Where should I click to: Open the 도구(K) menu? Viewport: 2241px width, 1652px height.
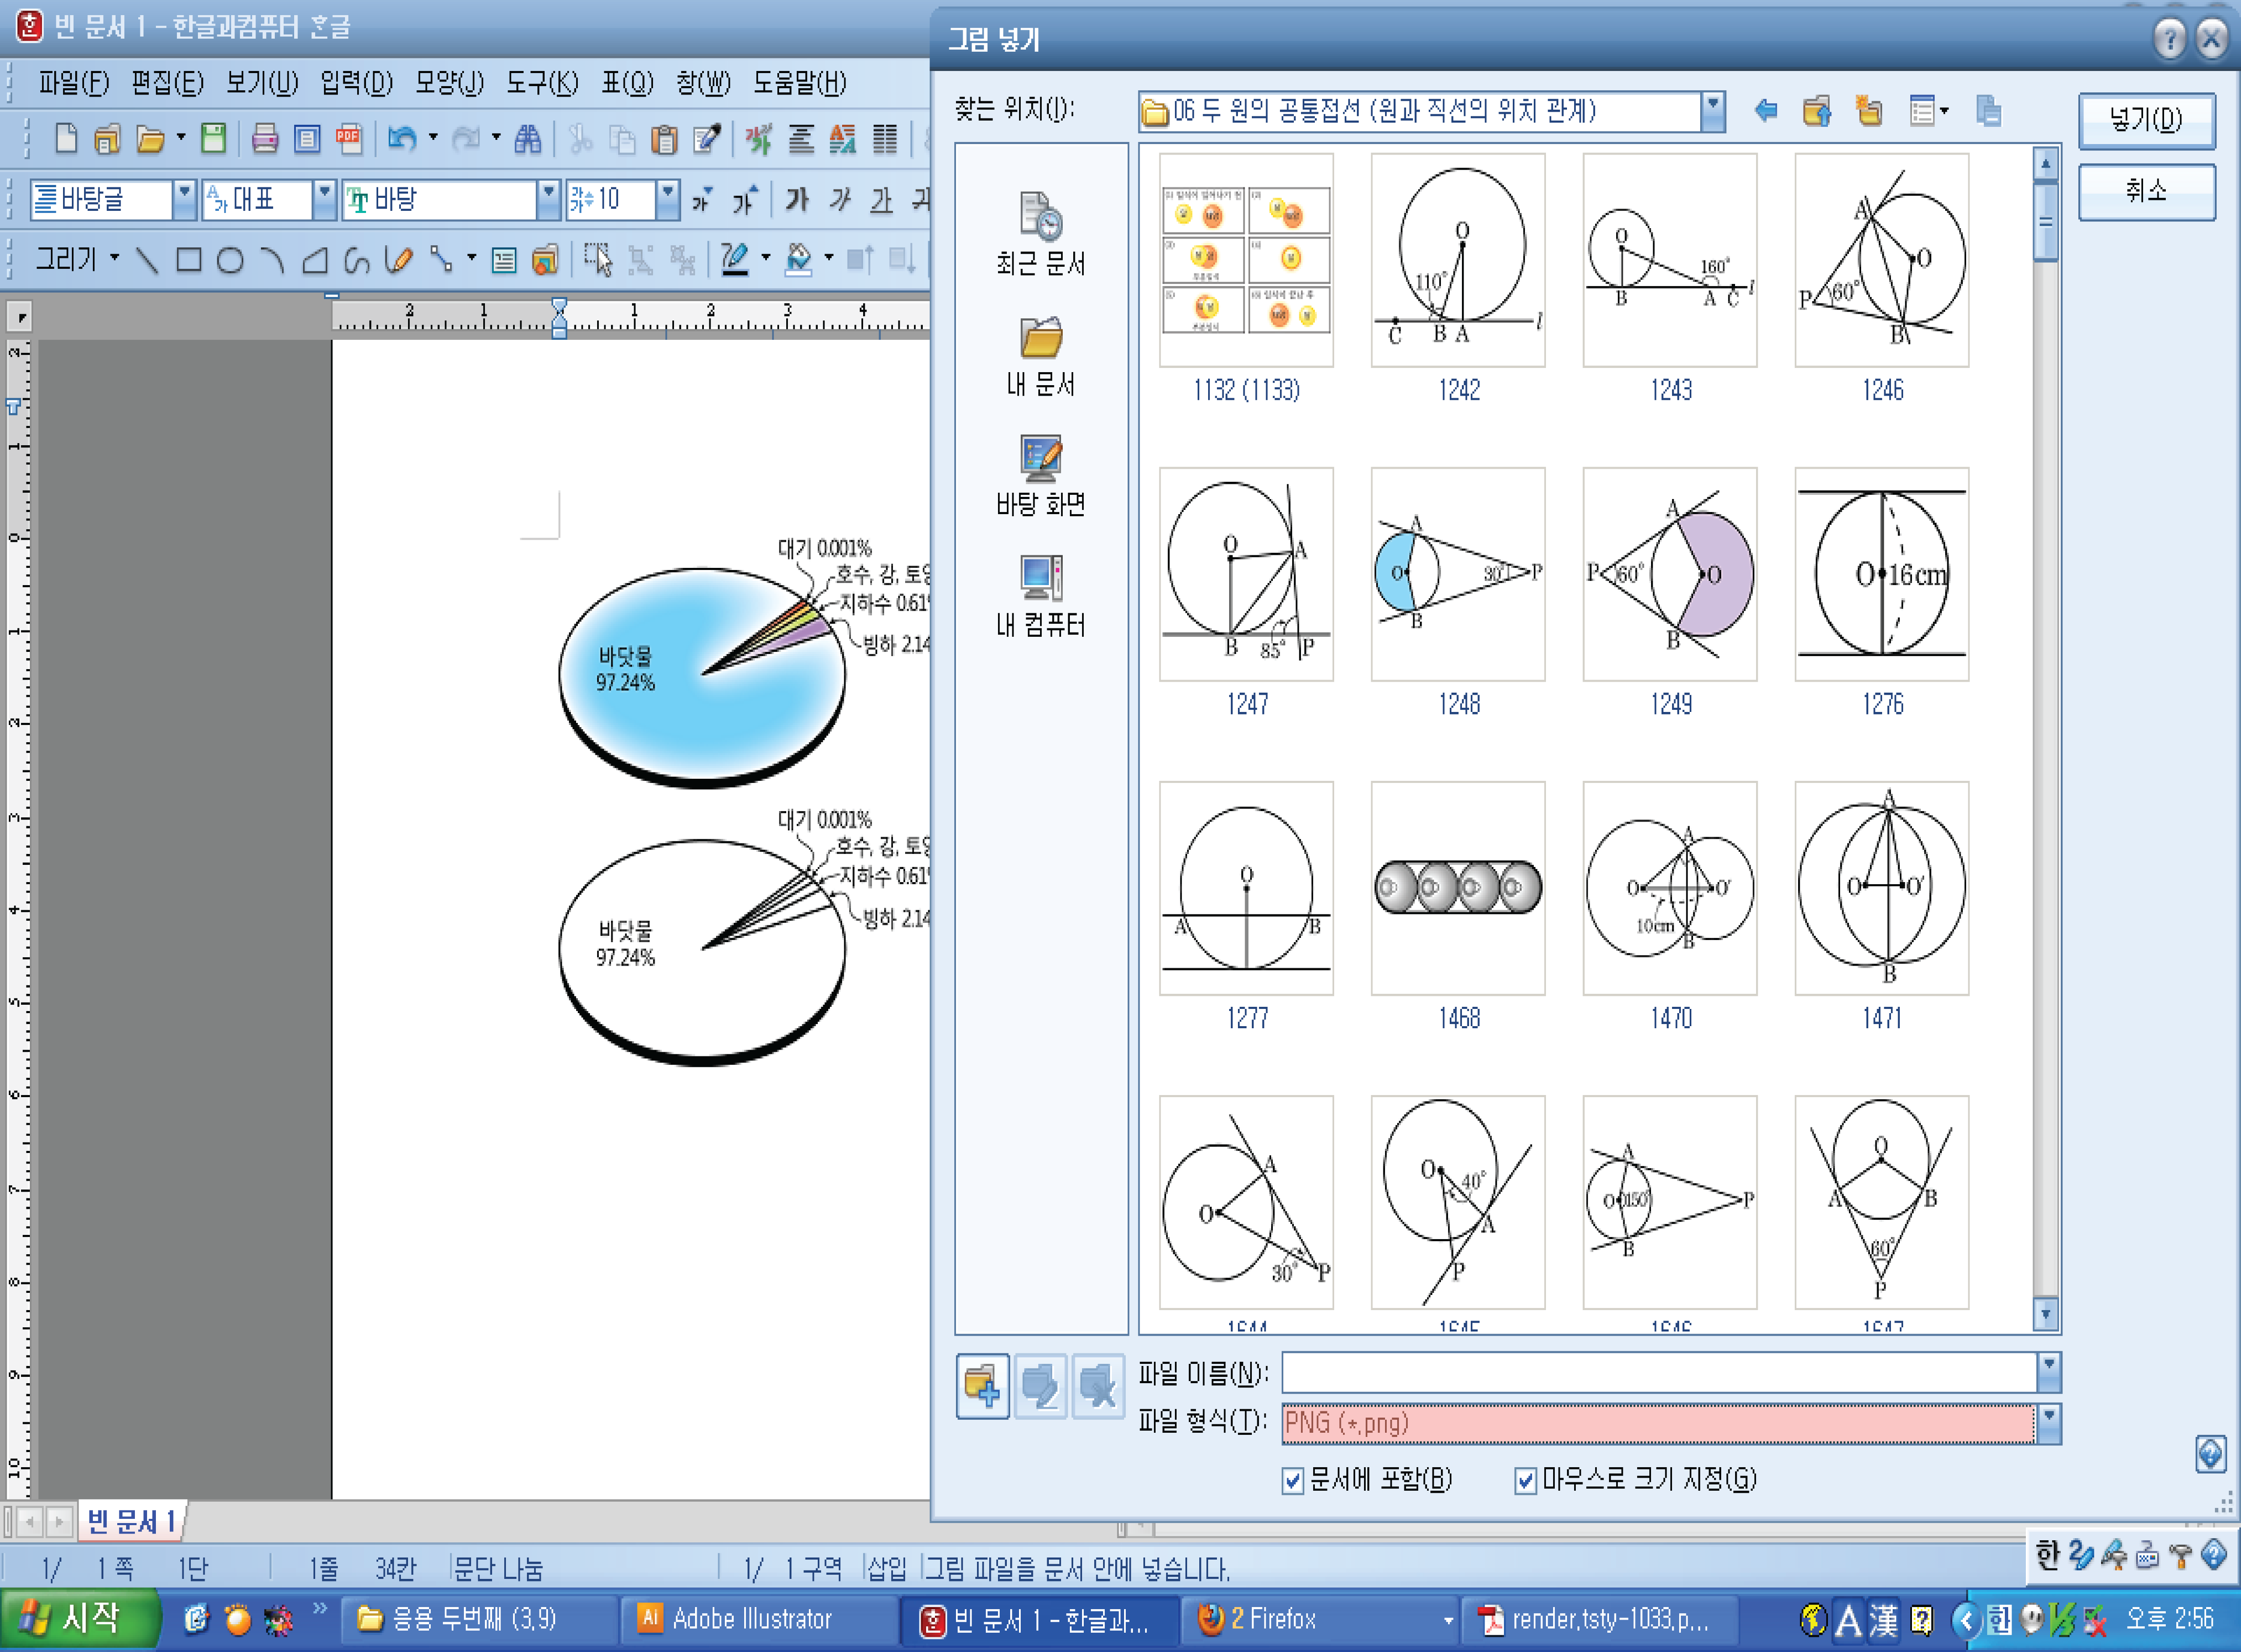(542, 83)
